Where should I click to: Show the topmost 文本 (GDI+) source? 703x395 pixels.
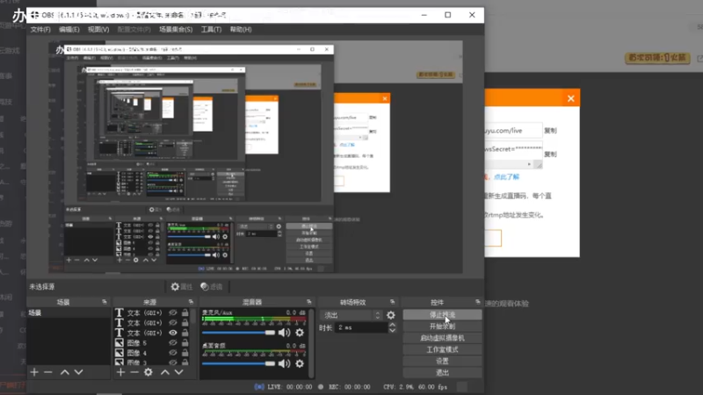(172, 313)
